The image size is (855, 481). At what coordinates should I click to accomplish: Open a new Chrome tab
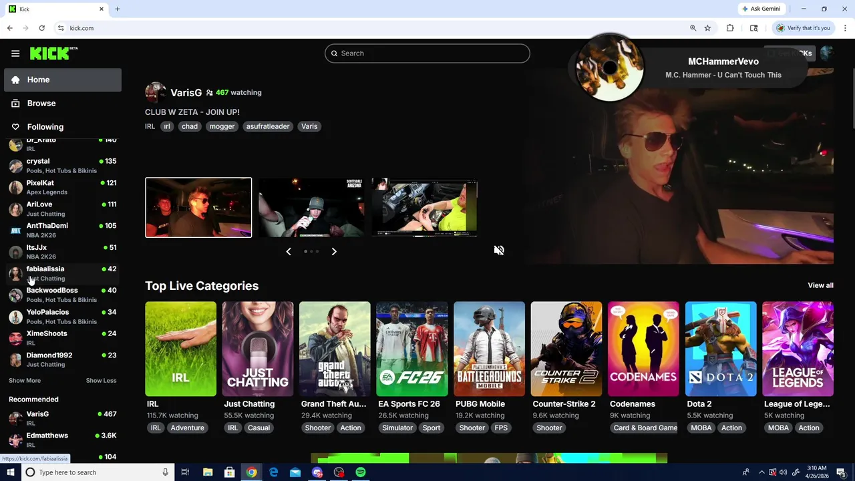118,9
